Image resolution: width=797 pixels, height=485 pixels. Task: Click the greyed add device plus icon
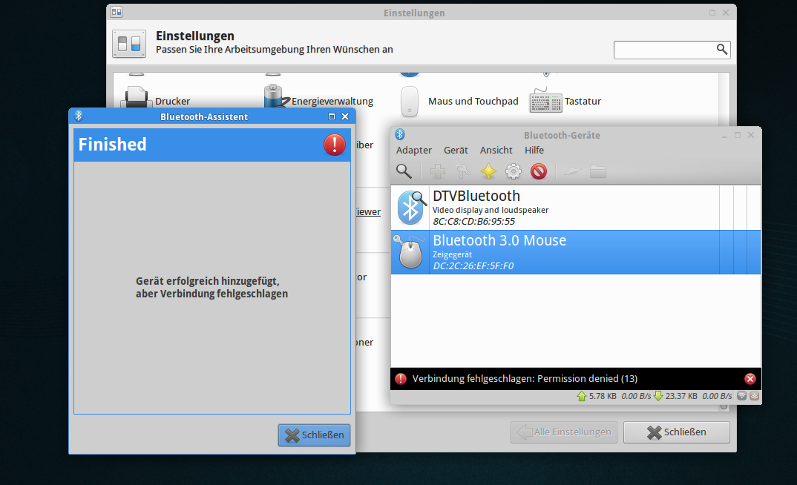coord(437,171)
